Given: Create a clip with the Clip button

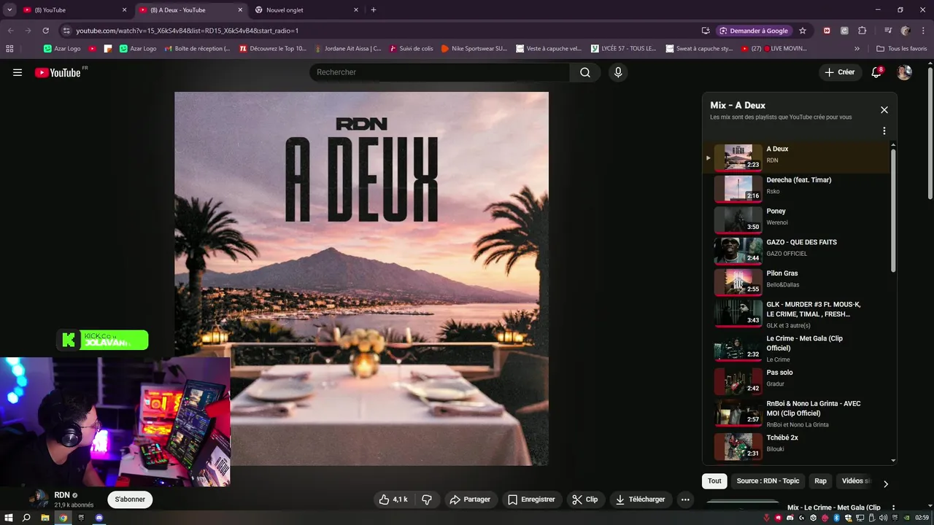Looking at the screenshot, I should pos(585,499).
